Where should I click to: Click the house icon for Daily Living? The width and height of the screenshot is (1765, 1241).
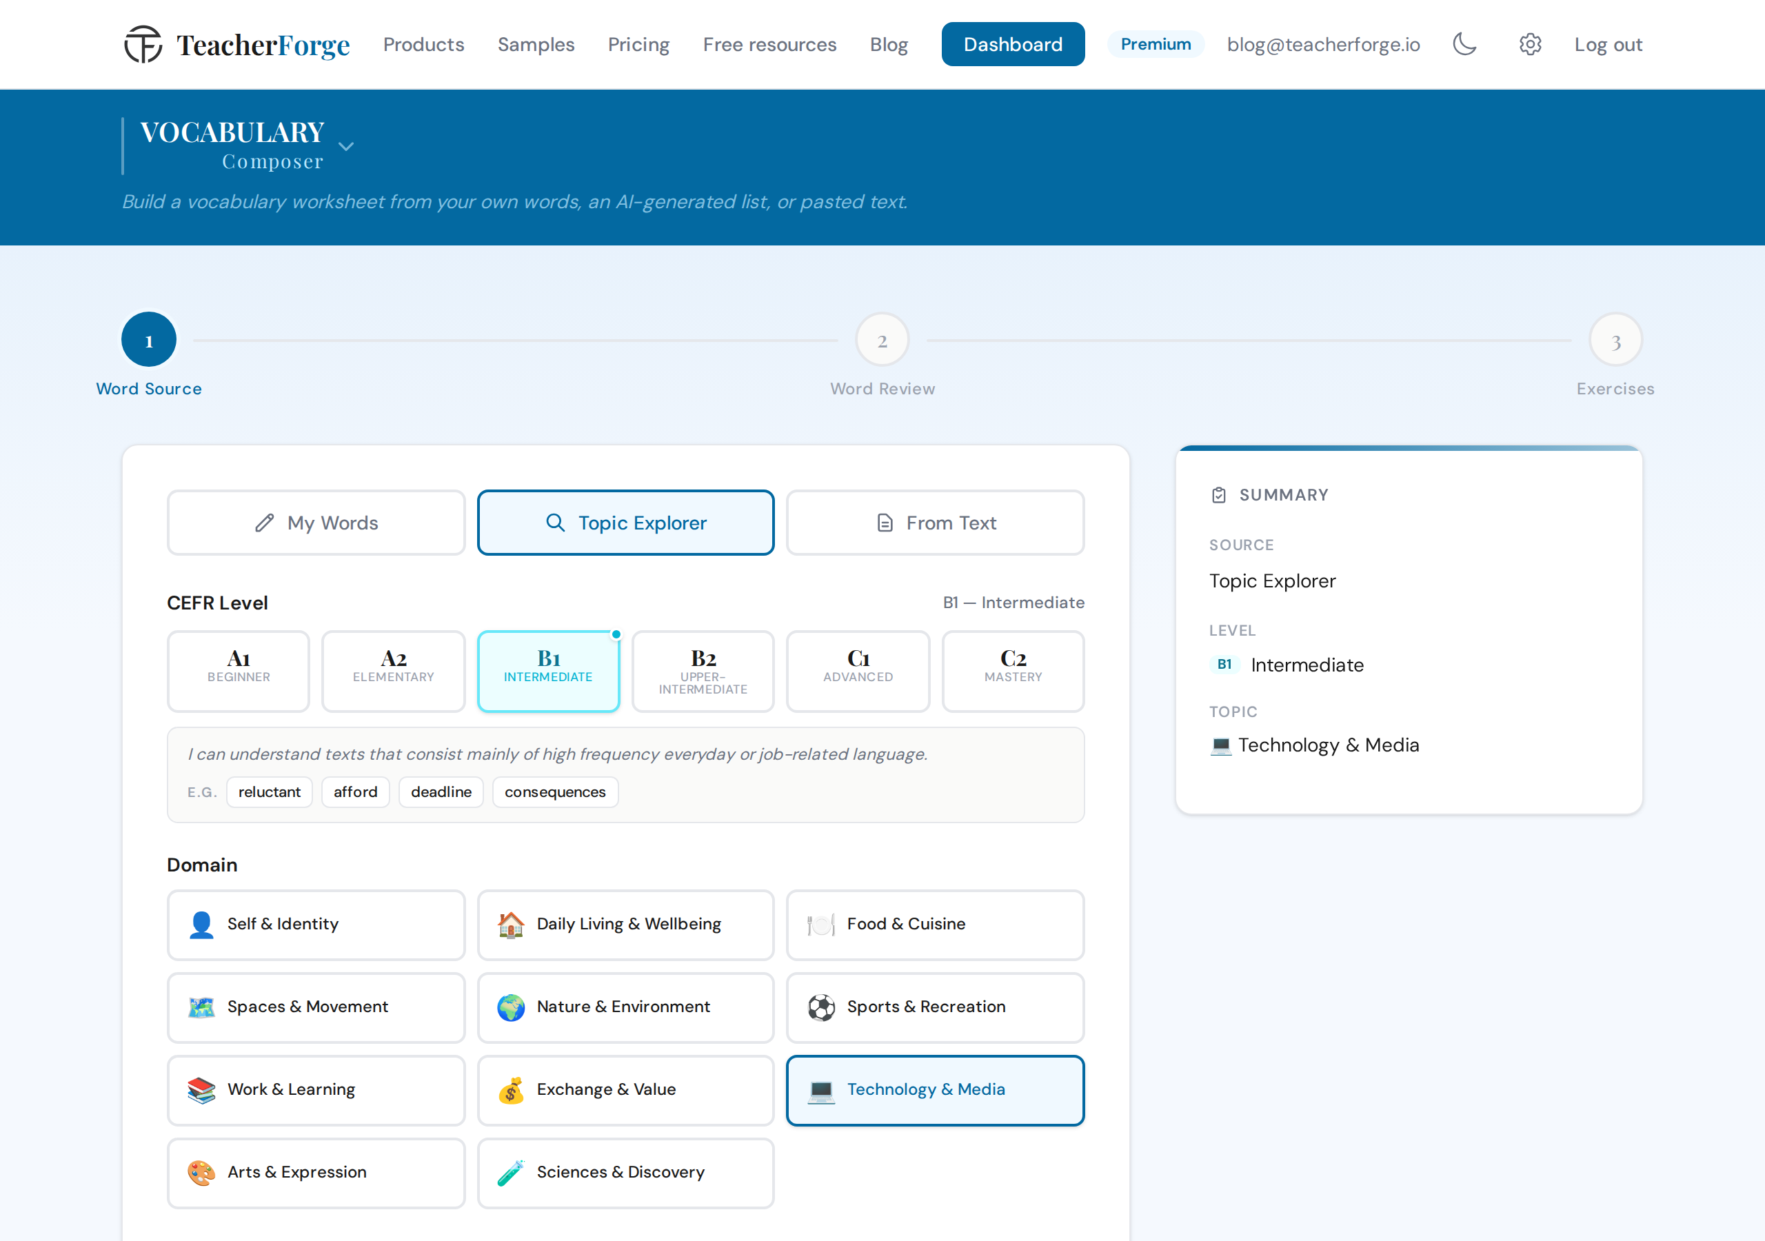[x=511, y=925]
